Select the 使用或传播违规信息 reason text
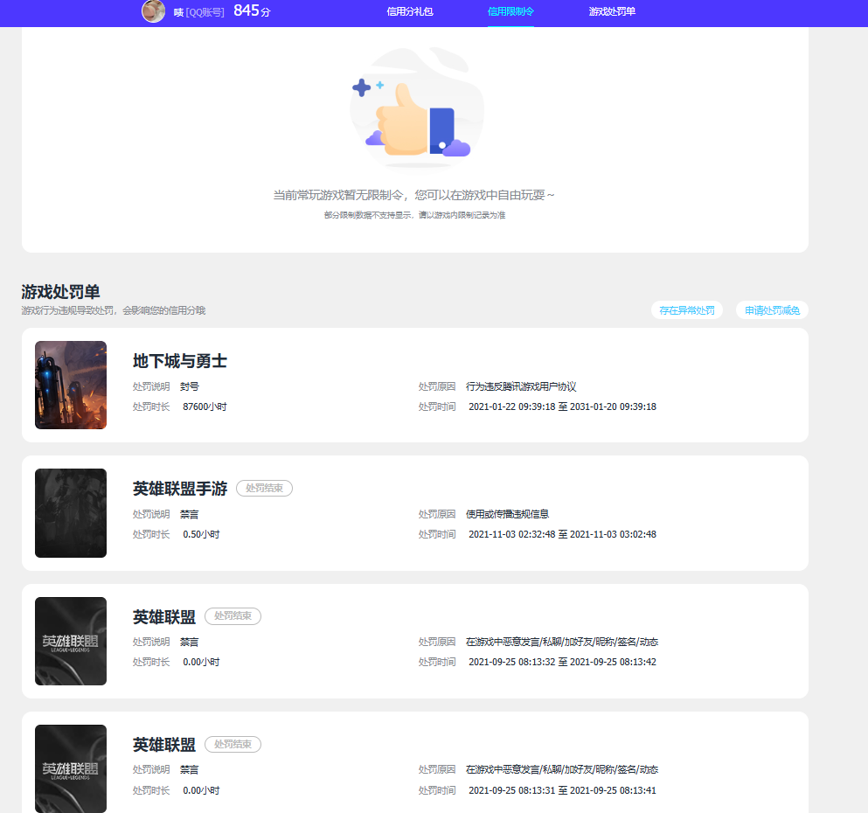The width and height of the screenshot is (868, 813). (x=507, y=514)
